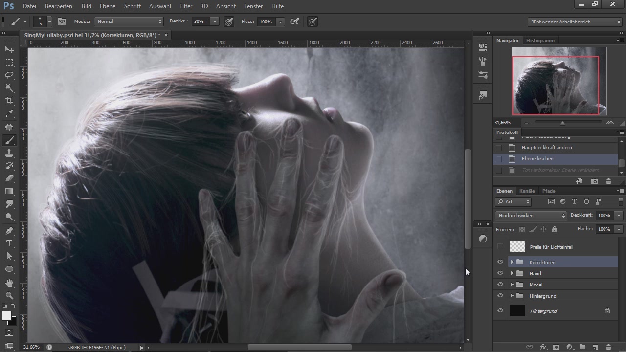Select the Clone Stamp tool
Screen dimensions: 626x352
tap(9, 153)
